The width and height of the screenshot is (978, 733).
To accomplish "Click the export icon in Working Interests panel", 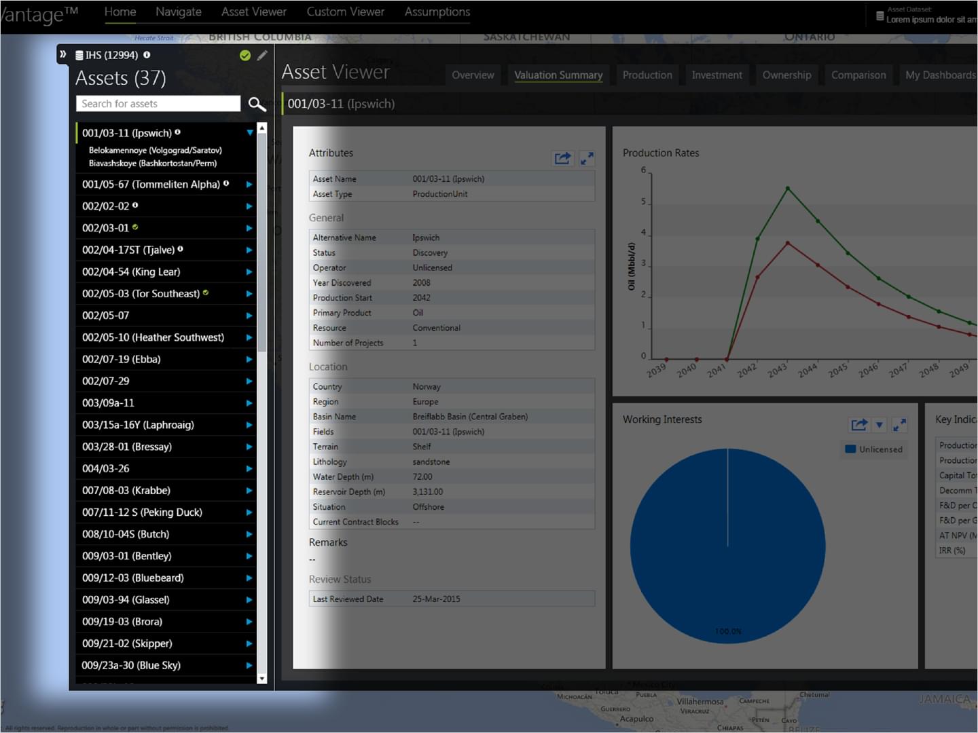I will 859,425.
